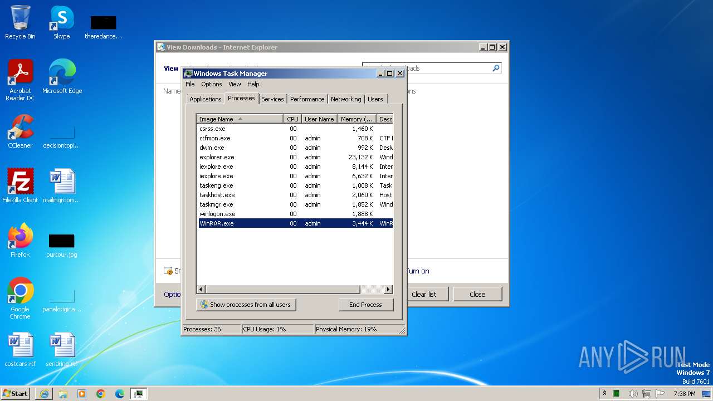Open the Firefox desktop shortcut
The image size is (713, 401).
click(x=20, y=241)
